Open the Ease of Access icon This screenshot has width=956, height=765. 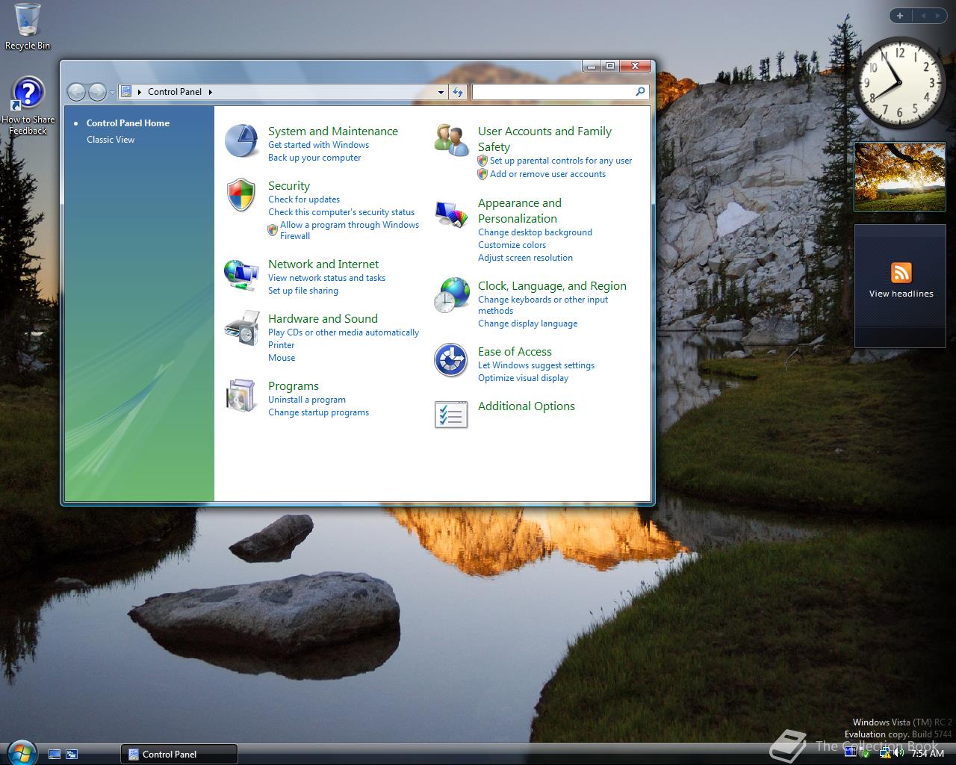tap(451, 360)
